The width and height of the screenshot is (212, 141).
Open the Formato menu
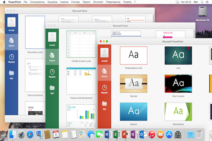[x=76, y=2]
